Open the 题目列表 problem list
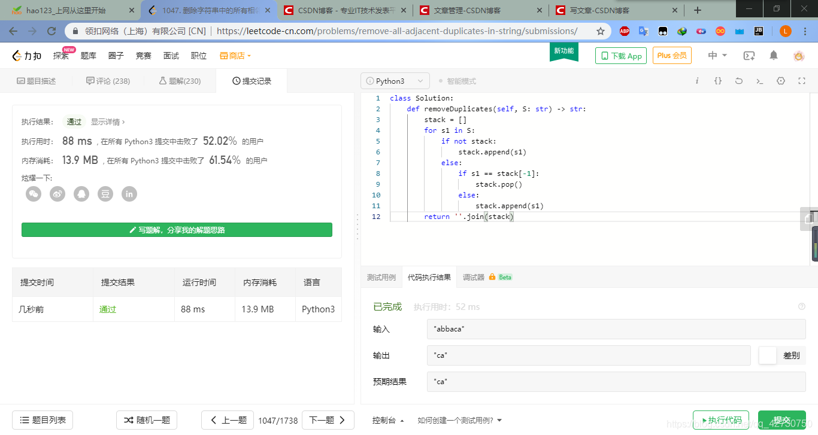 coord(43,420)
